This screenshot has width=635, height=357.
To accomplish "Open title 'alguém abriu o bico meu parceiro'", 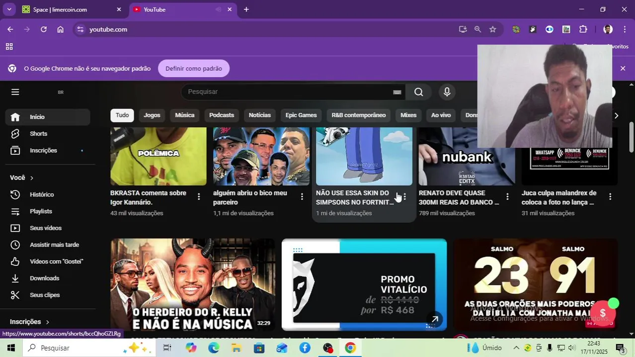I will 250,197.
